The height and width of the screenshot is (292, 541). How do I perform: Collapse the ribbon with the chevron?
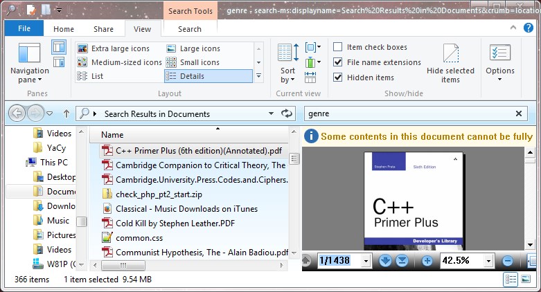(x=513, y=28)
